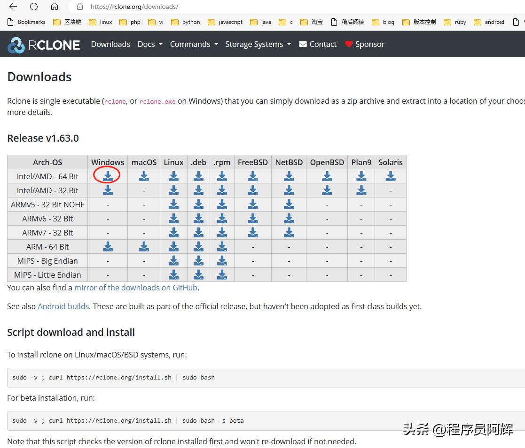Expand the Storage Systems dropdown
Viewport: 525px width, 448px height.
(x=258, y=44)
